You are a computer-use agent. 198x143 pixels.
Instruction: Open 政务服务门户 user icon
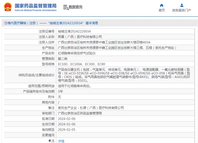[182, 5]
